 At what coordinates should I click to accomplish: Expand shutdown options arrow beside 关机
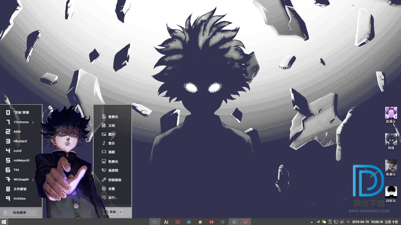tap(121, 212)
